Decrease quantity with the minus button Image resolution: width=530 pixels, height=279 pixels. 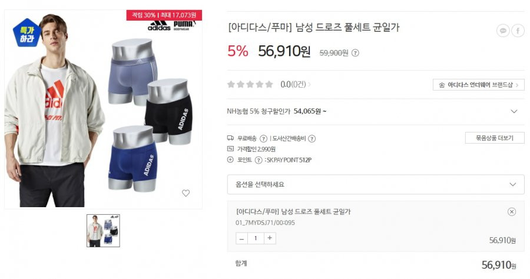pyautogui.click(x=241, y=238)
